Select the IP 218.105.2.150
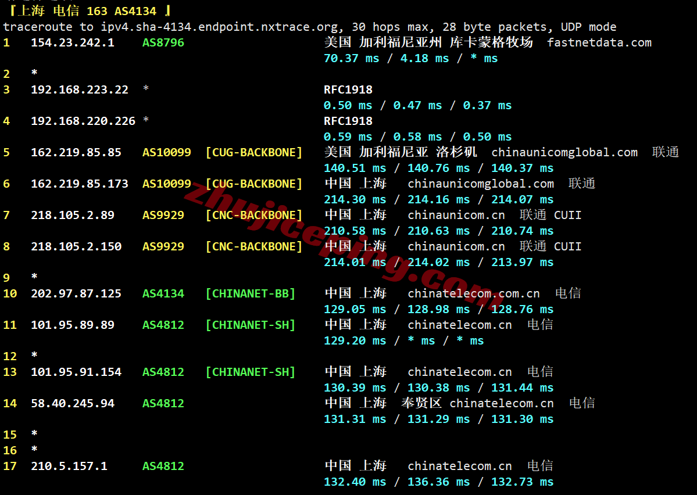Screen dimensions: 697x495 click(76, 246)
